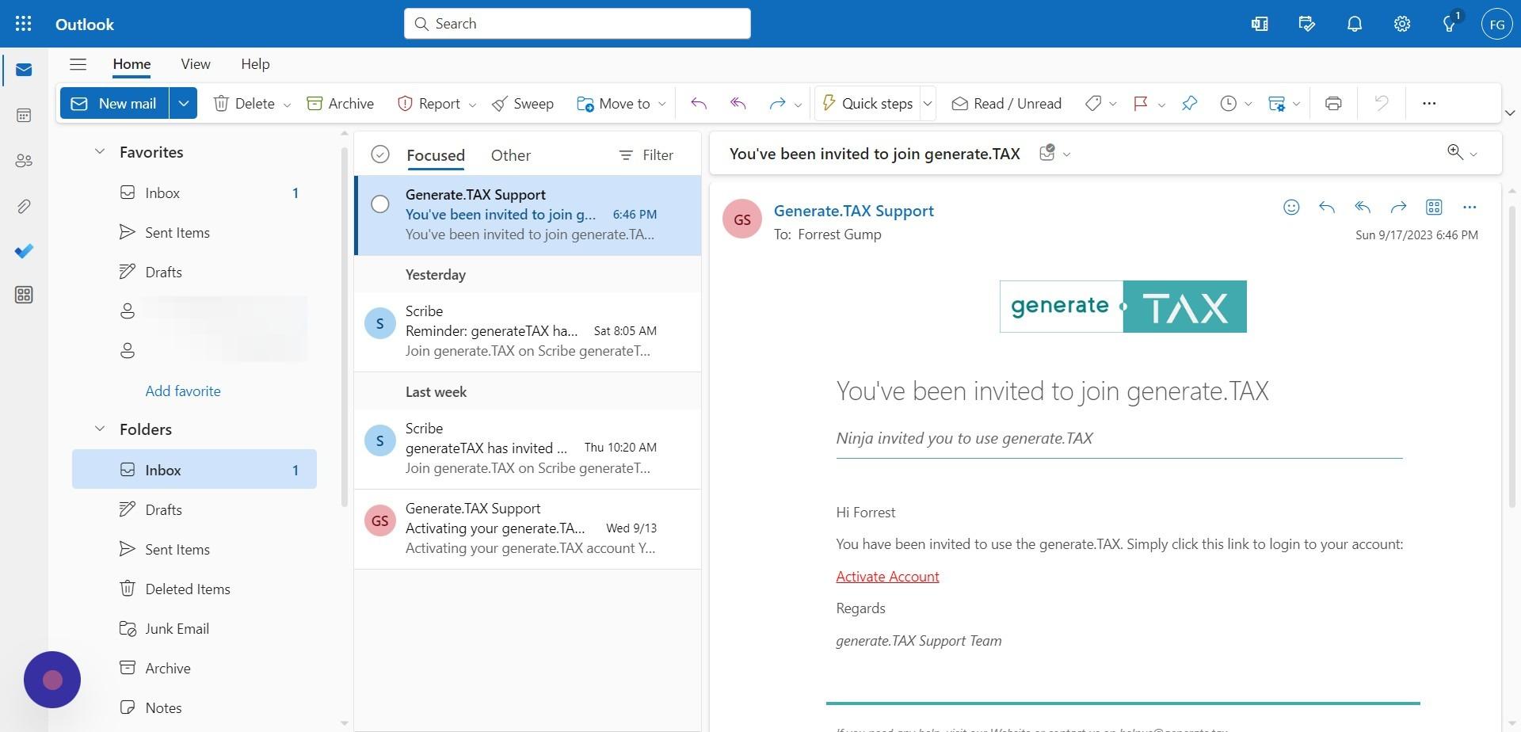
Task: Open New mail dropdown arrow
Action: 183,104
